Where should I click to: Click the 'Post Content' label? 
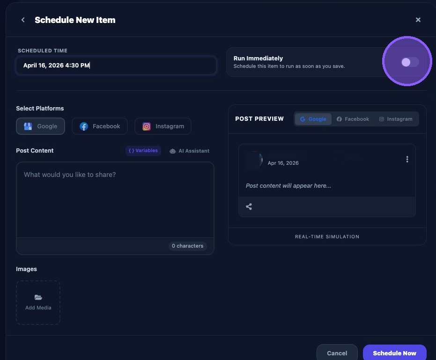pyautogui.click(x=35, y=151)
